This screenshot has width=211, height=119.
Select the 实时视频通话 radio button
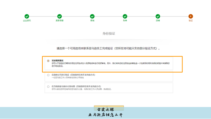coord(48,61)
